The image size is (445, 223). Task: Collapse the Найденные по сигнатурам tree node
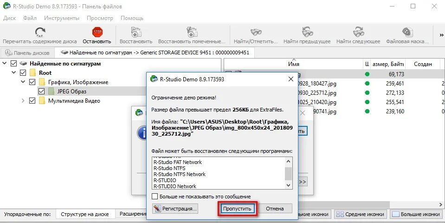pyautogui.click(x=4, y=63)
